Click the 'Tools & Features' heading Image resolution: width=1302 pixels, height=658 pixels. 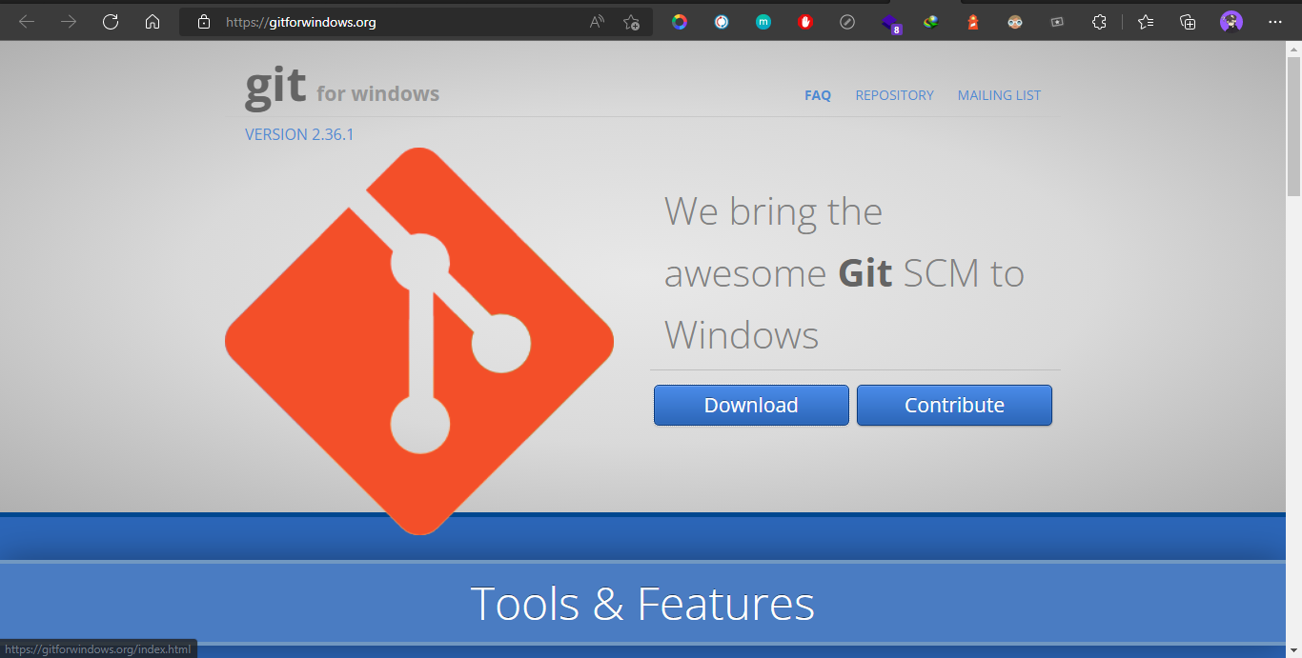click(642, 604)
